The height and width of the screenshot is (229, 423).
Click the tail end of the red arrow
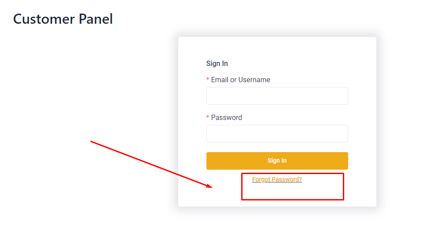pos(92,142)
